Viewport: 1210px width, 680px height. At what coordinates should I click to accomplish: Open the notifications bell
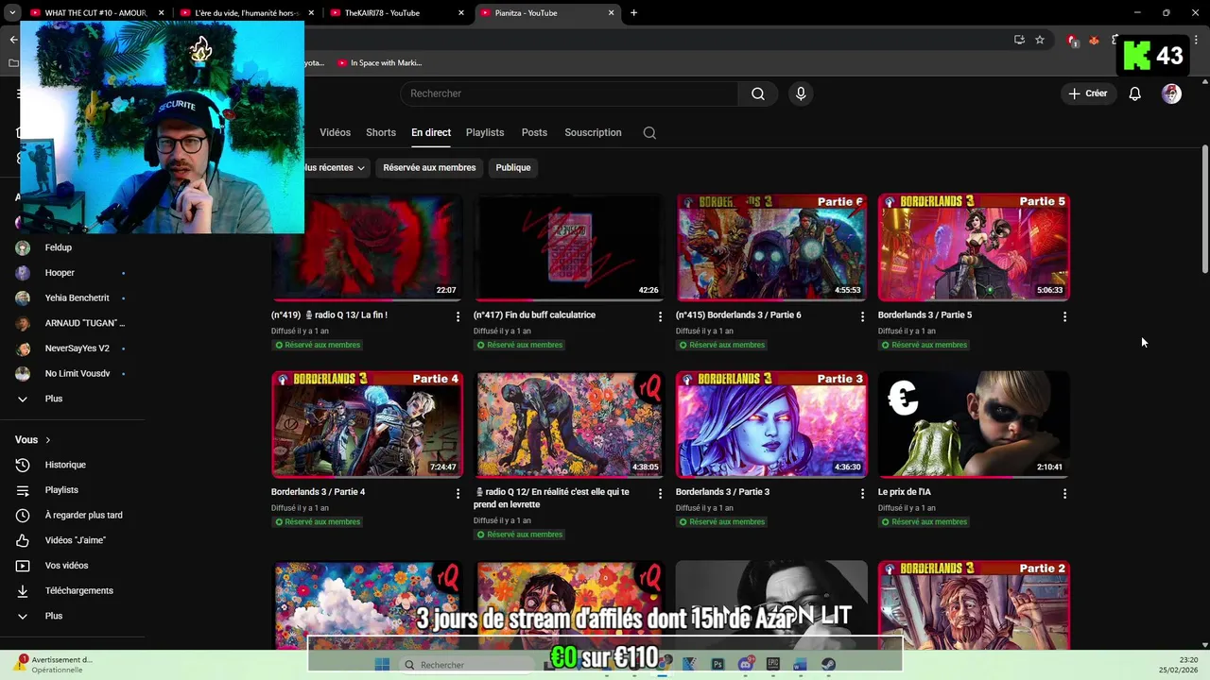[x=1135, y=93]
